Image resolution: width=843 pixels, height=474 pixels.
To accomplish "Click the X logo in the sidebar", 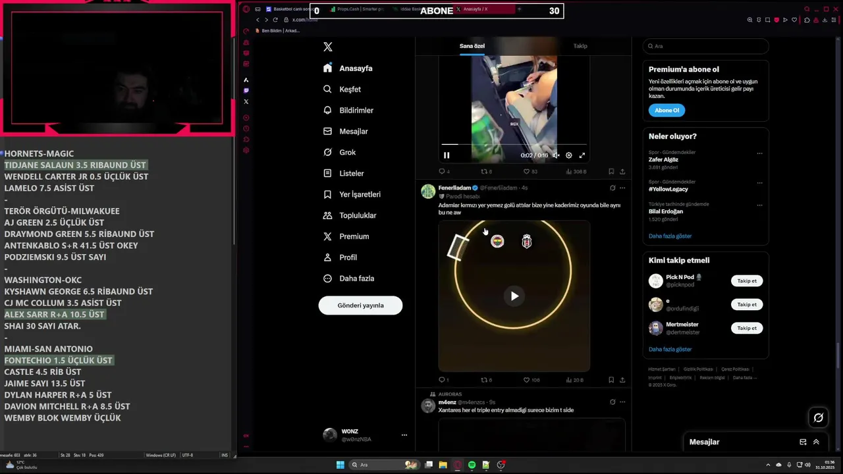I will click(x=328, y=47).
